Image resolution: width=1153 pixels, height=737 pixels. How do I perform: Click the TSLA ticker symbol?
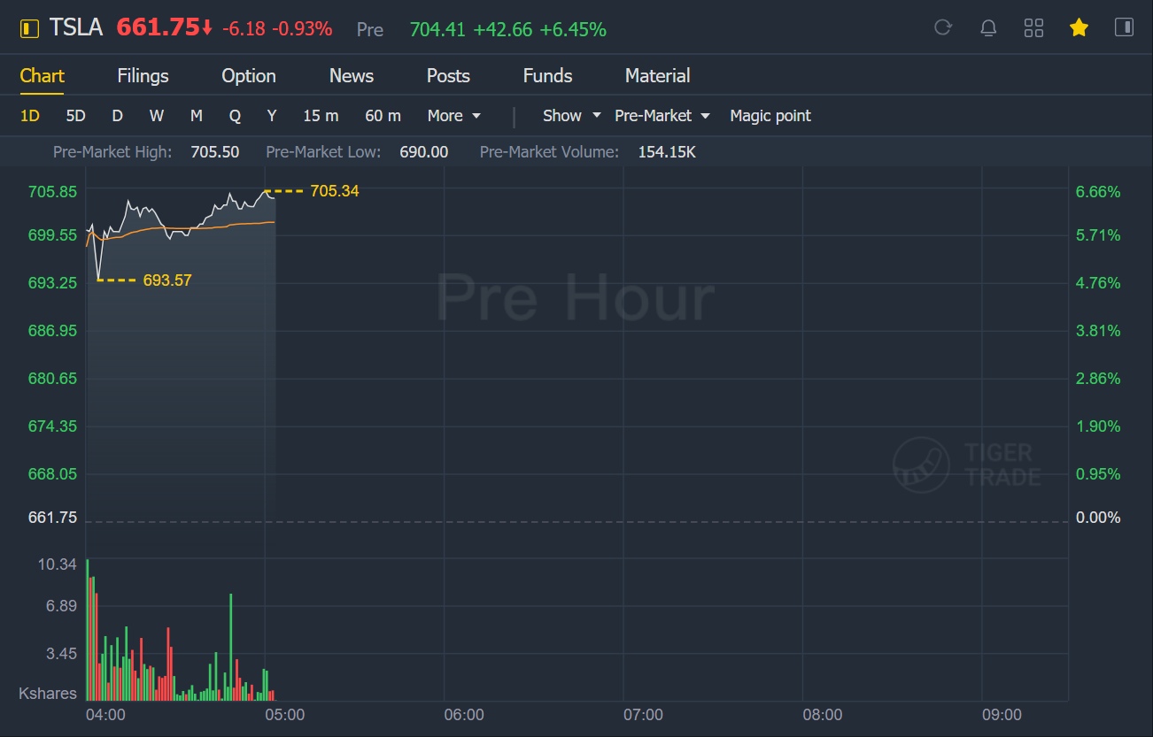[x=76, y=28]
